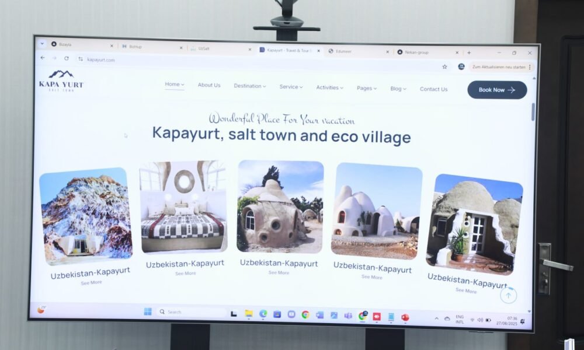Click the scroll-to-top arrow button

tap(507, 296)
